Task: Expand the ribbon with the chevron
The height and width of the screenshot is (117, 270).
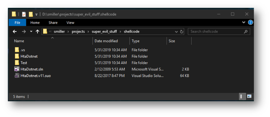Action: [x=244, y=22]
